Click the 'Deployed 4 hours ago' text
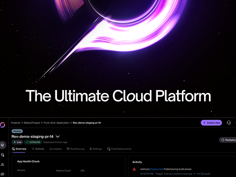 coord(56,142)
